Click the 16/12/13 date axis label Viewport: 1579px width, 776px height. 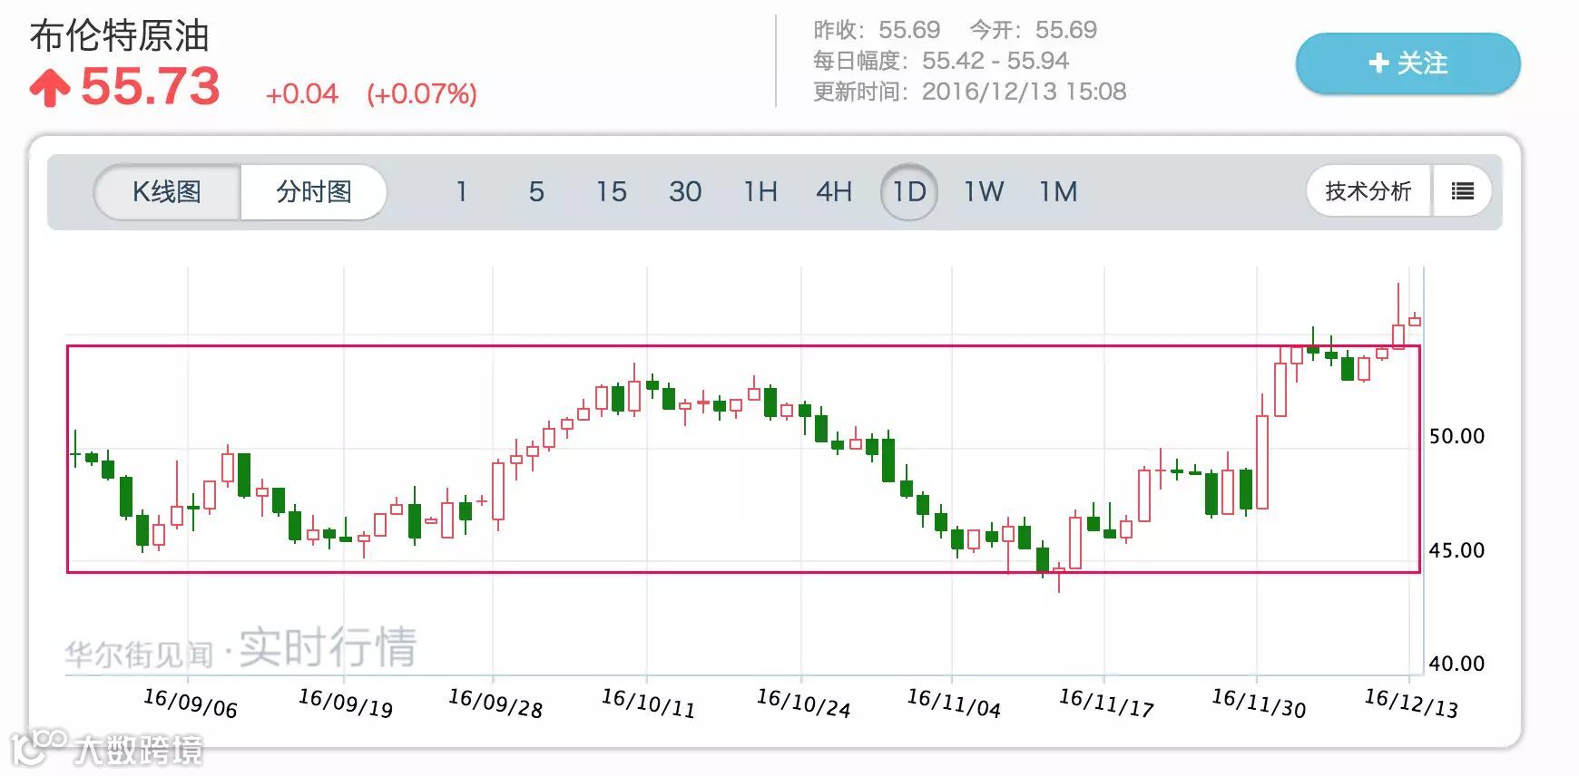pos(1411,703)
